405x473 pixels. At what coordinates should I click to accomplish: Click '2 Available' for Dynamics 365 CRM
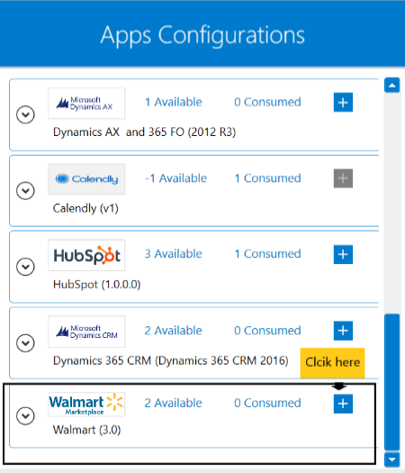click(174, 331)
